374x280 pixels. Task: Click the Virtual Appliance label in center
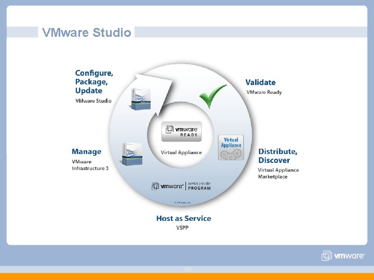[x=181, y=152]
